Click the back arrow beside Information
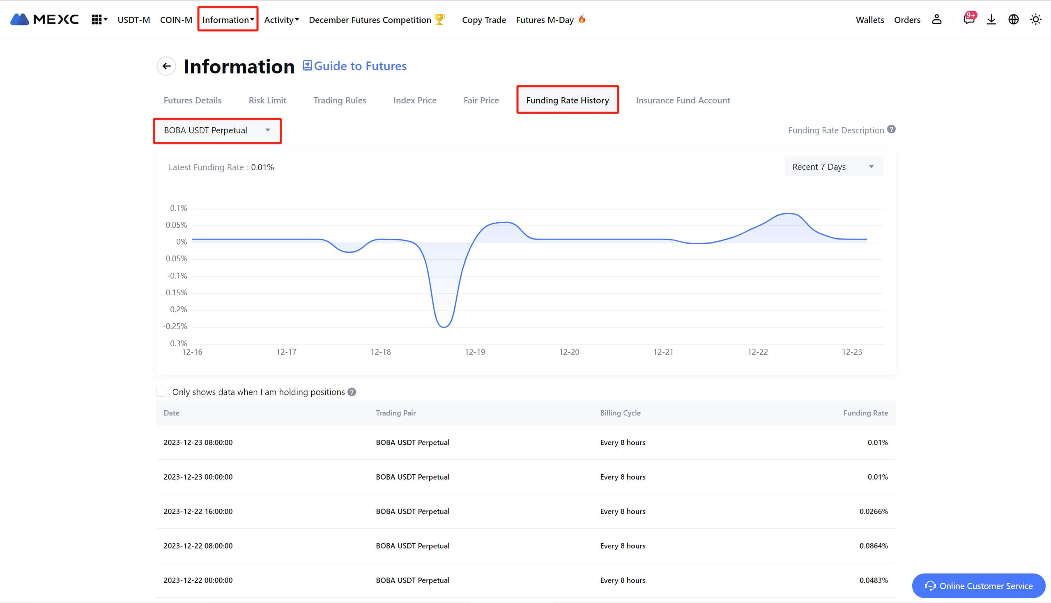Viewport: 1051px width, 603px height. (x=166, y=66)
